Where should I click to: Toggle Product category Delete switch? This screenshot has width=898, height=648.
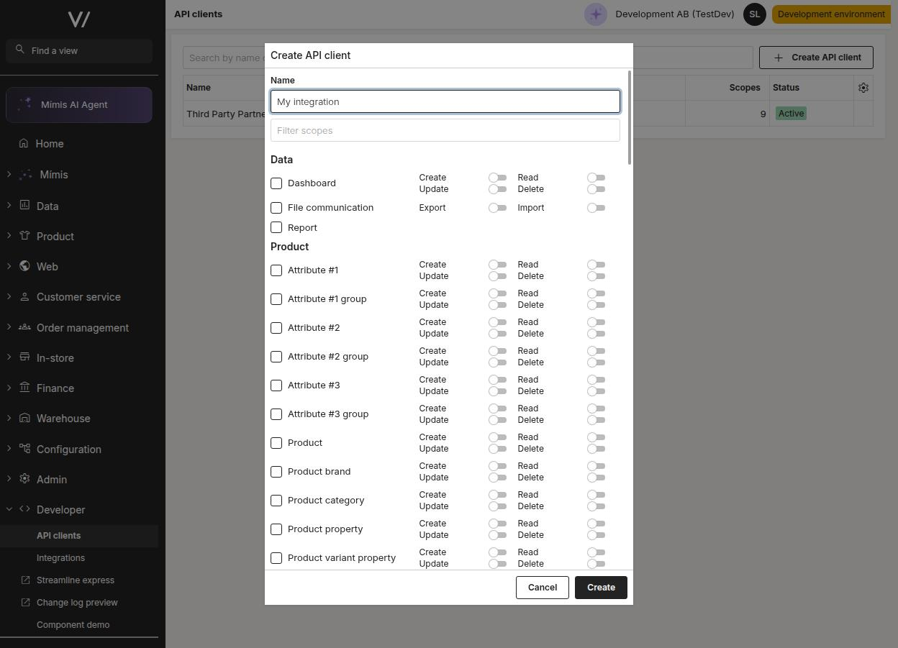[596, 506]
